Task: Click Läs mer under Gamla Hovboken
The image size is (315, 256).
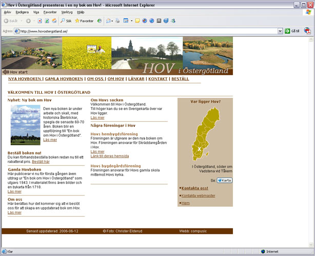Action: click(x=14, y=191)
